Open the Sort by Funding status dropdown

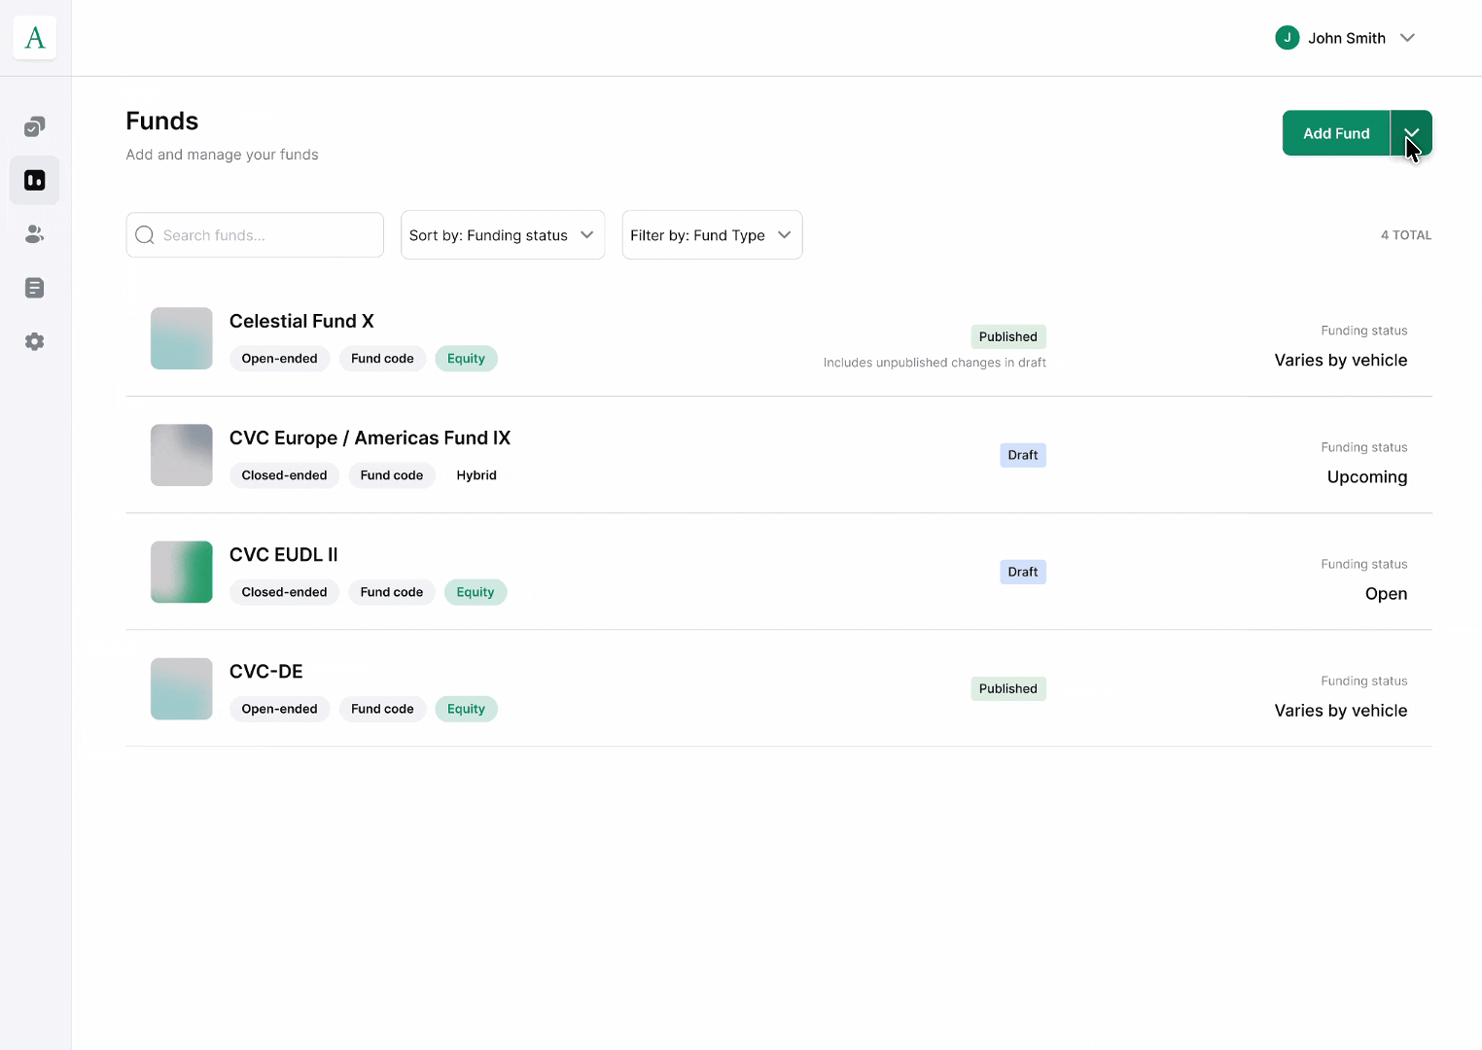[x=503, y=235]
